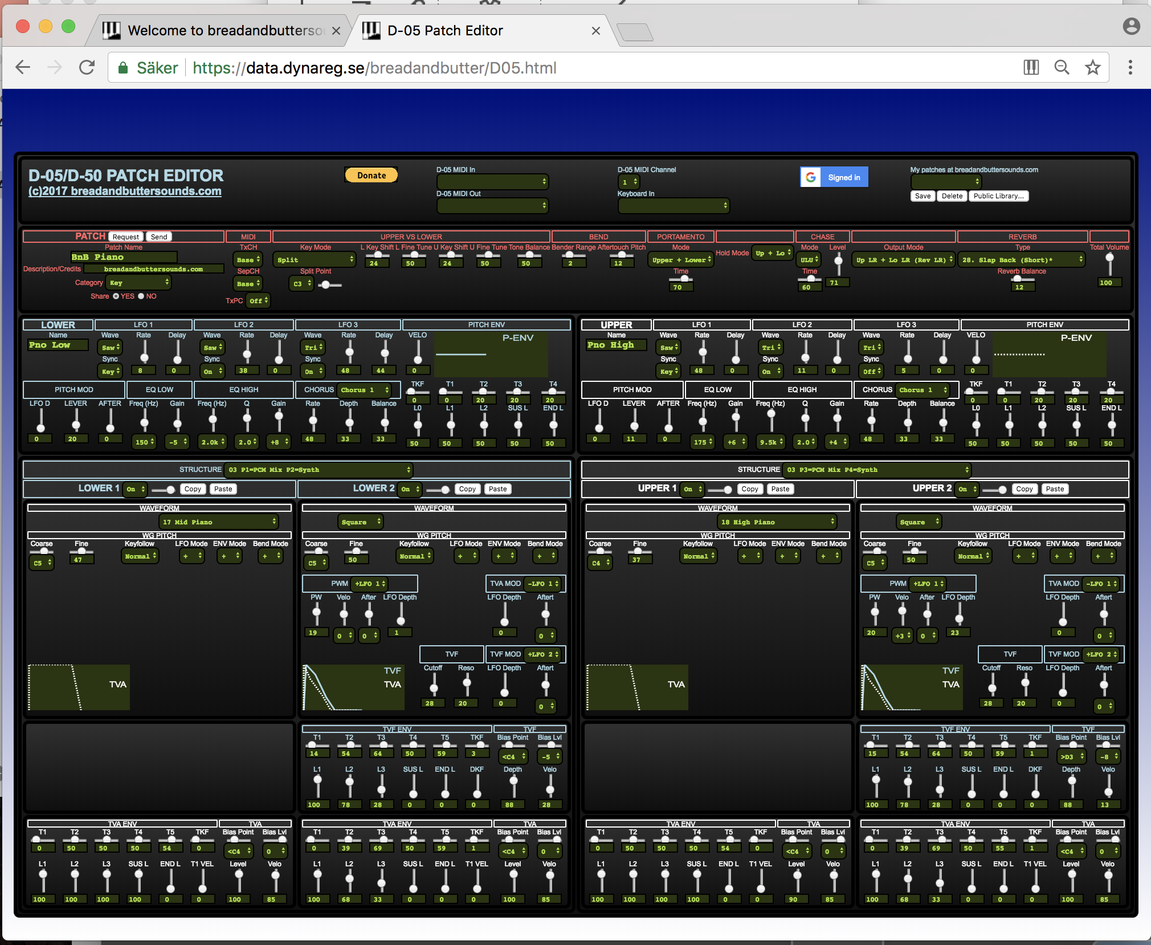
Task: Click the Patch Name input field
Action: (x=124, y=258)
